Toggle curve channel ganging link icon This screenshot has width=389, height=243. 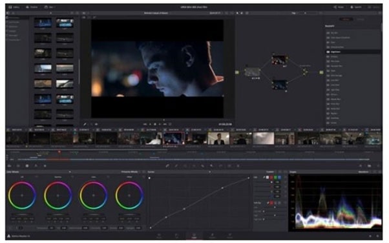pyautogui.click(x=264, y=177)
